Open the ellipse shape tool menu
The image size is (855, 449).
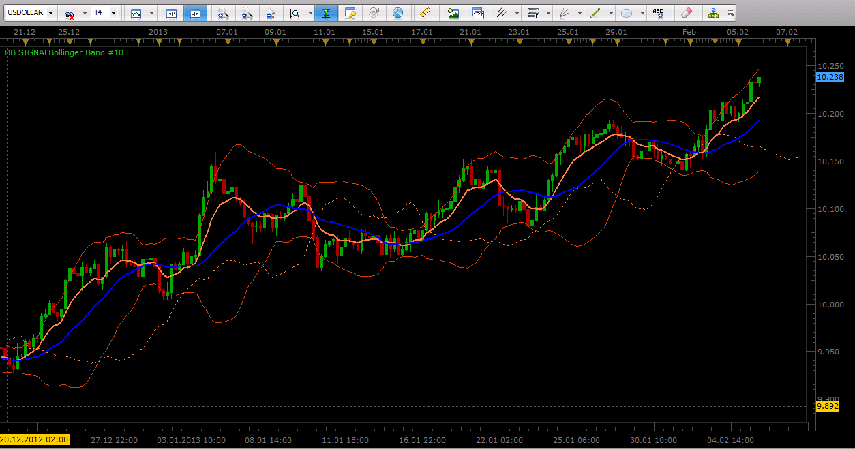pos(642,12)
